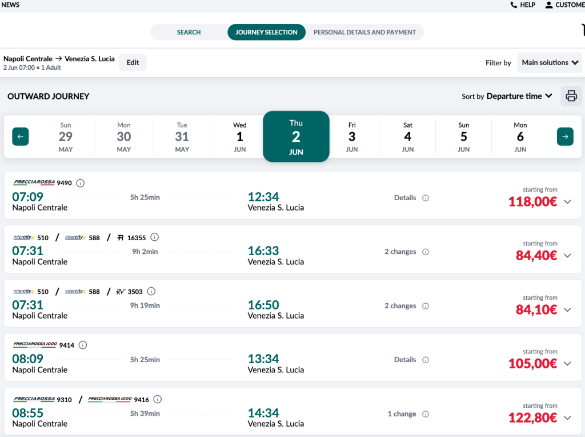Select Wed 1 Jun date

[x=240, y=137]
